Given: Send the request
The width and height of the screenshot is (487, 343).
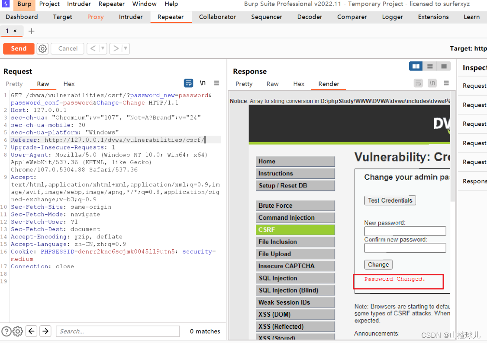Looking at the screenshot, I should coord(19,49).
